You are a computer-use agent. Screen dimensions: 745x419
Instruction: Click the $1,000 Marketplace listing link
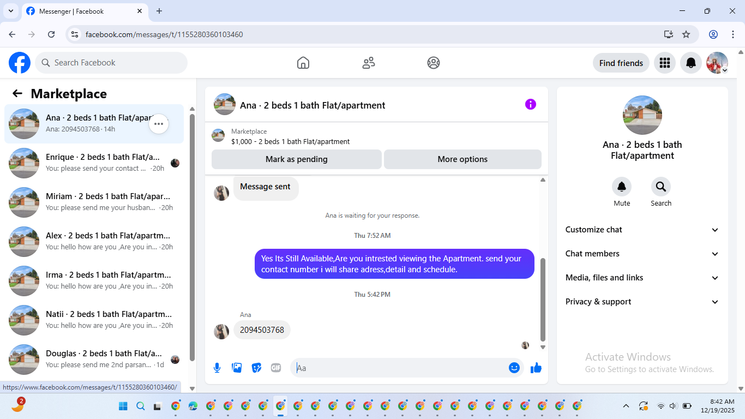coord(290,141)
